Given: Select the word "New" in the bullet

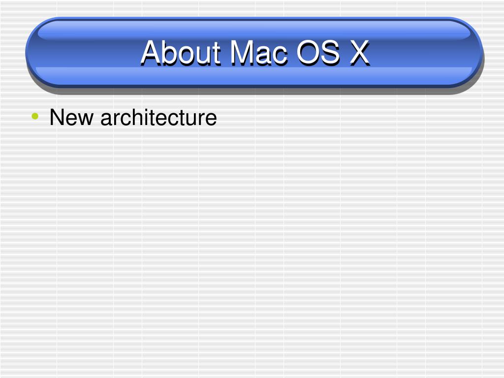Looking at the screenshot, I should pyautogui.click(x=71, y=117).
